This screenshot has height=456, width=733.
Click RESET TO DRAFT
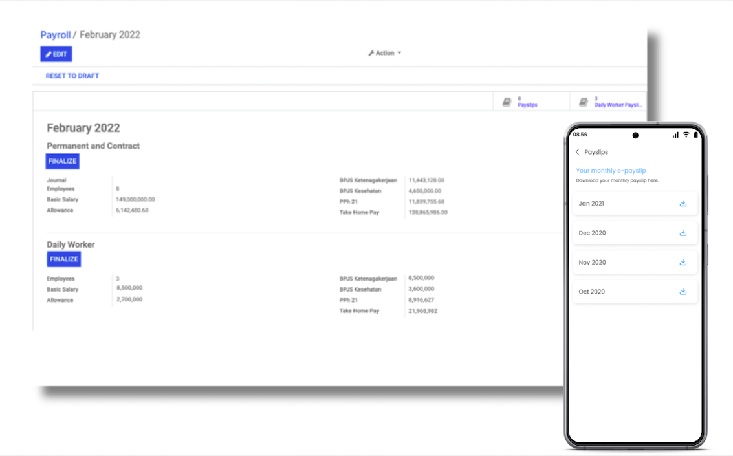(72, 76)
